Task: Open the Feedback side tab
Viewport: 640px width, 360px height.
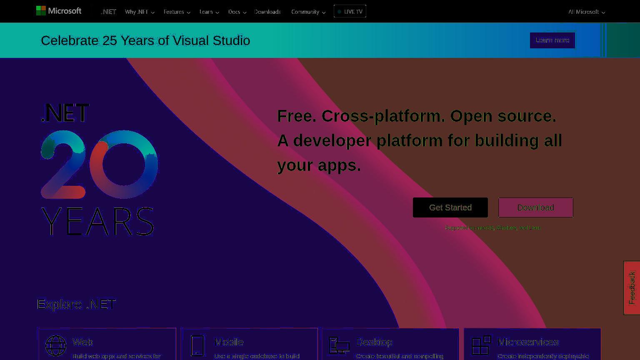Action: 632,288
